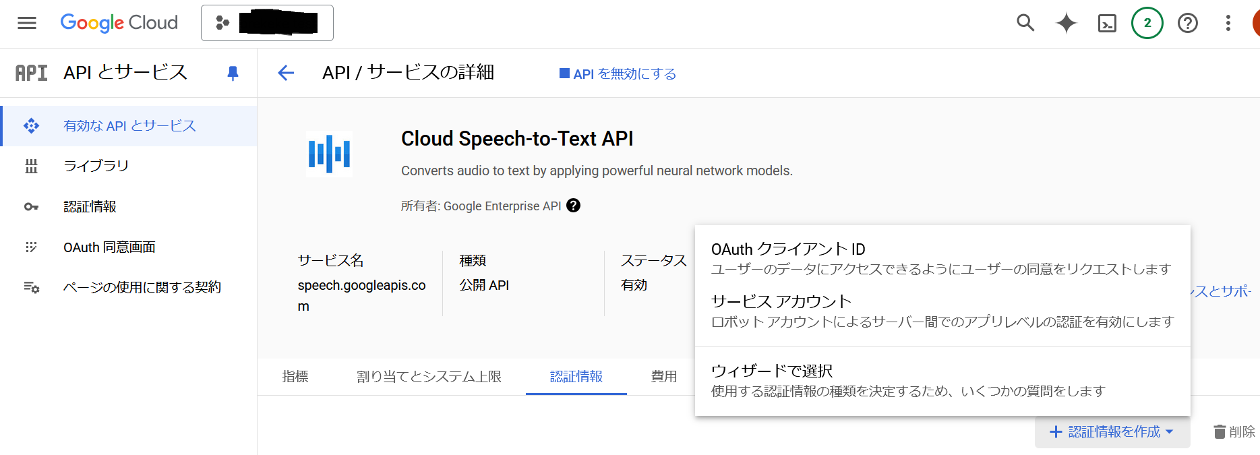Click owner info help icon
1260x455 pixels.
(573, 206)
